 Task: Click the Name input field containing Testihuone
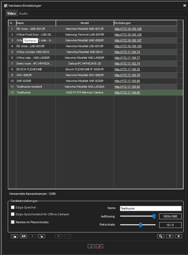[x=150, y=208]
